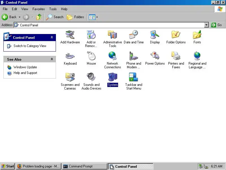Click the Go button

click(216, 25)
